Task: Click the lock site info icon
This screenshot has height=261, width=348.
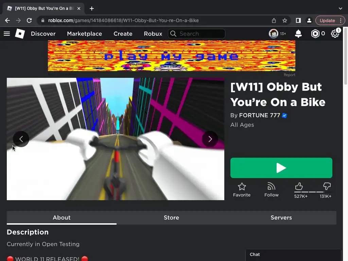Action: [43, 20]
